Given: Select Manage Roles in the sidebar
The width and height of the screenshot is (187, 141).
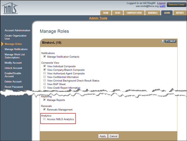Looking at the screenshot, I should pos(13,44).
